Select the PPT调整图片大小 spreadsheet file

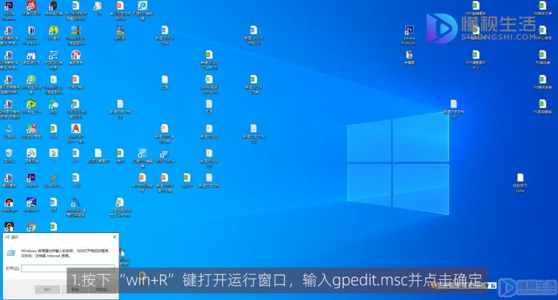476,55
